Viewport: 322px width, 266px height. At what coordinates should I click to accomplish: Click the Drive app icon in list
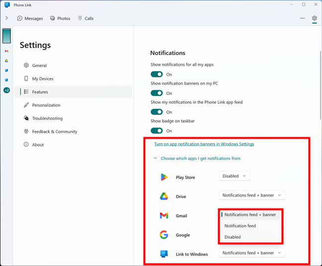click(164, 196)
